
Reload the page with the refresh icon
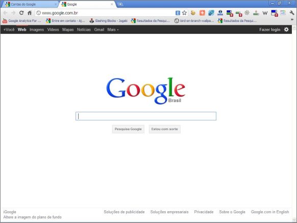point(21,13)
